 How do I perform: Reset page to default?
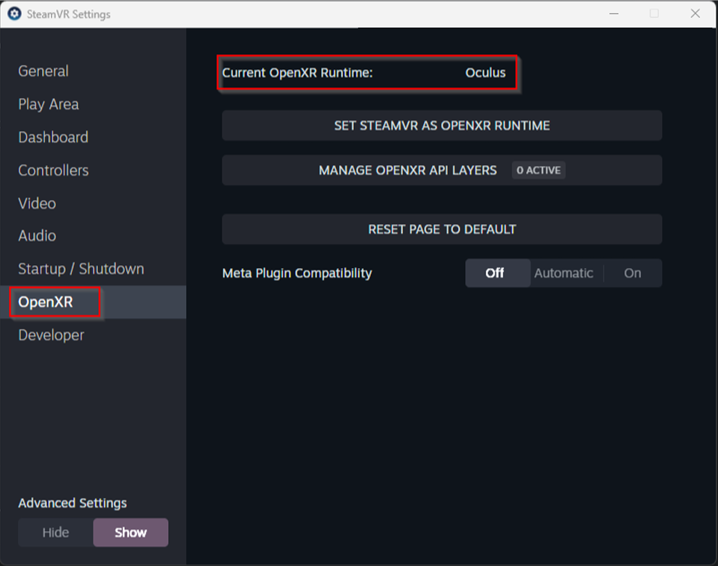point(442,230)
